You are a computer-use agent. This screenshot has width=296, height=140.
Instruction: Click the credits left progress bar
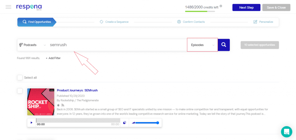[200, 11]
